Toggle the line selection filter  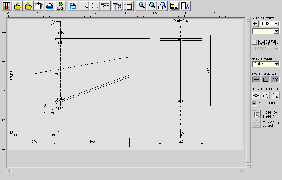(x=256, y=80)
